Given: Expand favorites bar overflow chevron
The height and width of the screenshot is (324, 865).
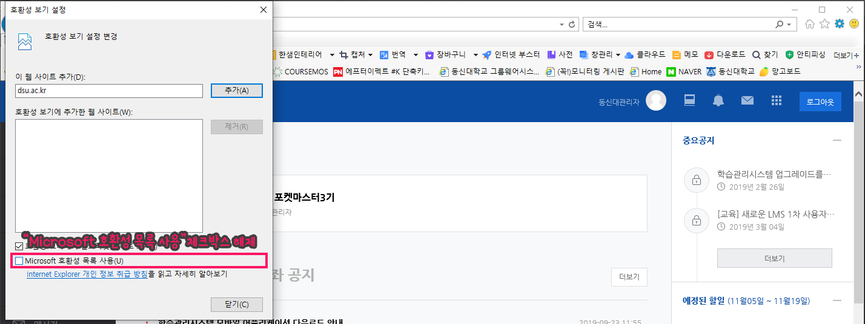Looking at the screenshot, I should (x=858, y=68).
